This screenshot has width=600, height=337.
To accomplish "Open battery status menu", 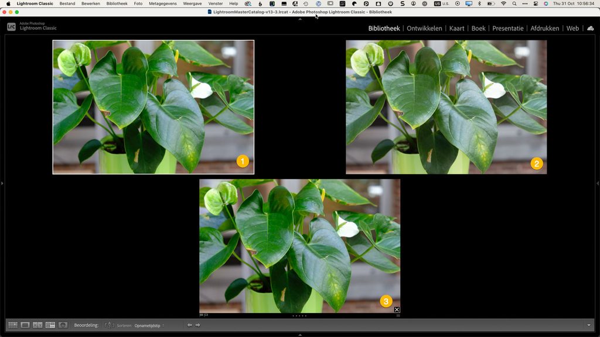I will pyautogui.click(x=491, y=4).
